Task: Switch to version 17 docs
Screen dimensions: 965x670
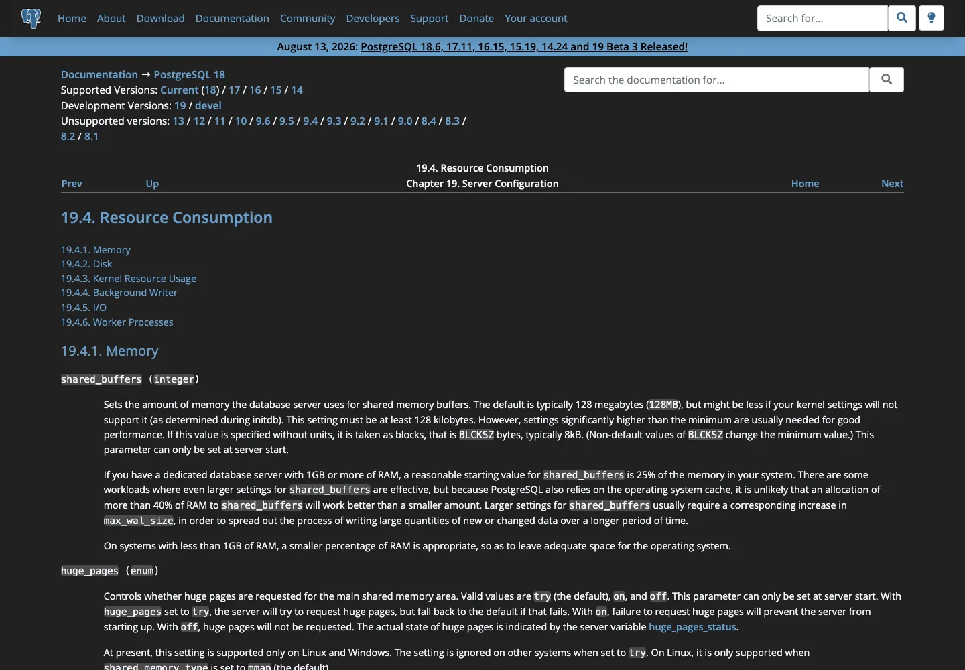Action: pyautogui.click(x=234, y=90)
